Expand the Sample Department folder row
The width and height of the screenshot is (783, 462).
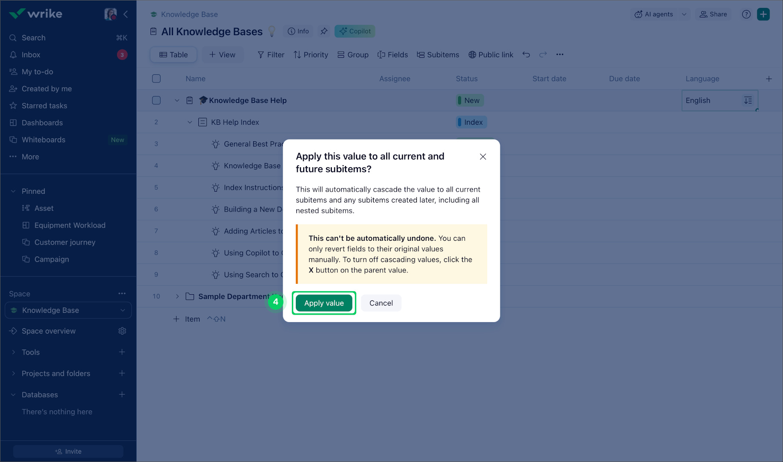click(x=177, y=296)
